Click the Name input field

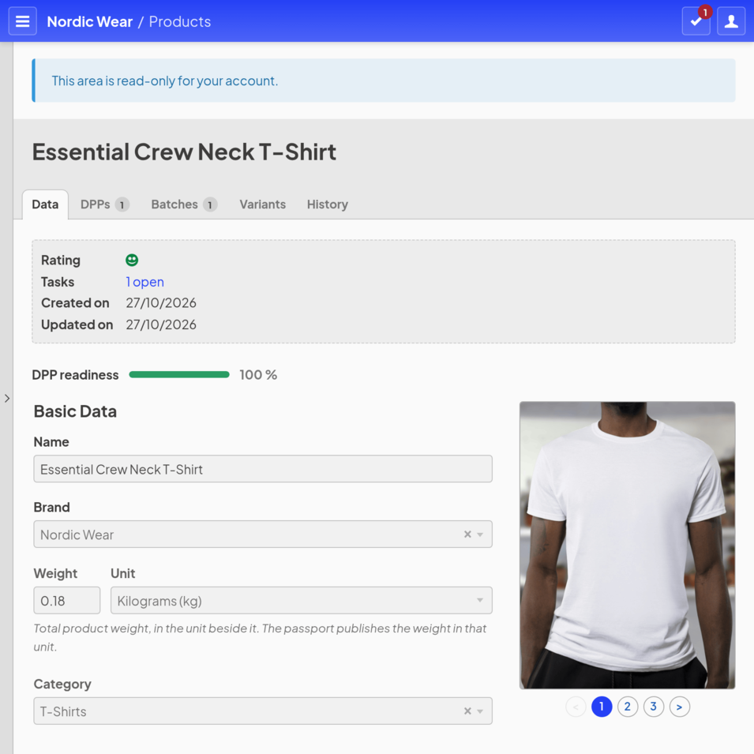(x=263, y=469)
